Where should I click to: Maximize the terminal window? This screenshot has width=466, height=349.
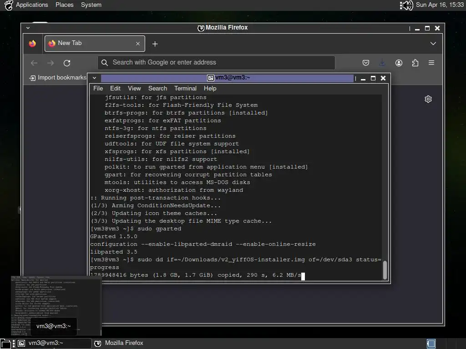point(373,78)
